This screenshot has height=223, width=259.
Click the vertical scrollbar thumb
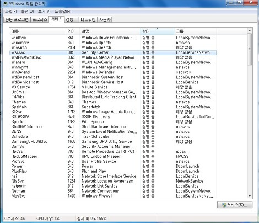click(x=250, y=49)
